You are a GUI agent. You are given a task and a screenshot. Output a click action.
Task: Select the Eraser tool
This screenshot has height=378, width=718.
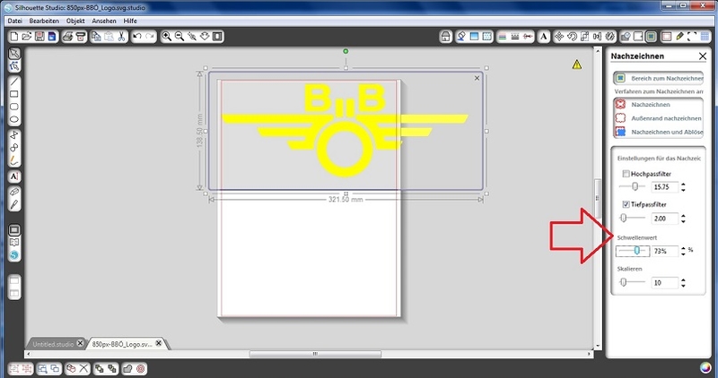click(x=14, y=192)
